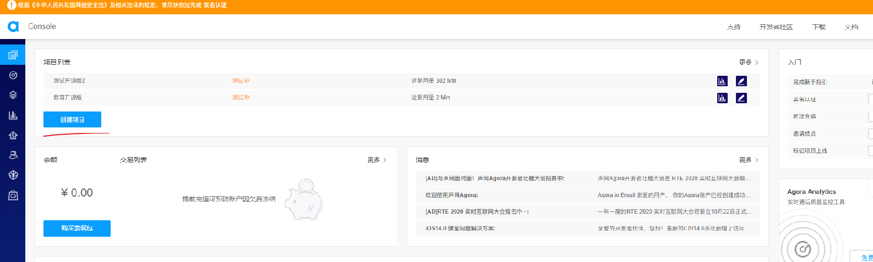Open the bar chart usage sidebar icon
873x262 pixels.
(13, 115)
